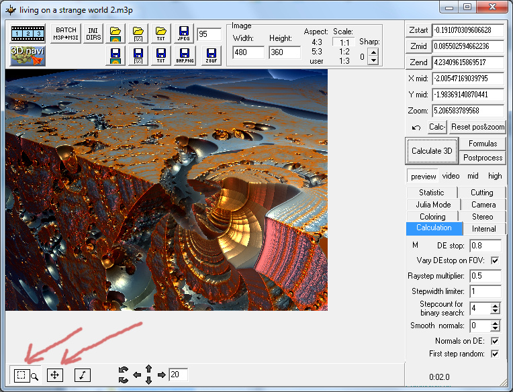Select scale 1:2
The width and height of the screenshot is (513, 392).
coord(344,52)
